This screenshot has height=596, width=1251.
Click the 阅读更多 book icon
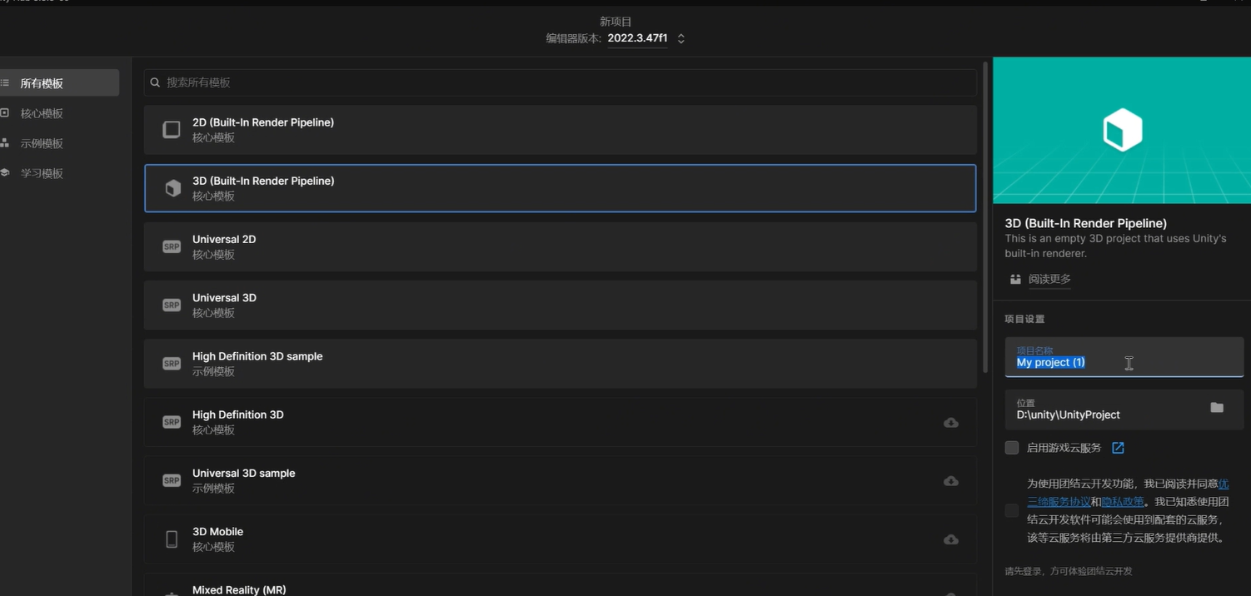coord(1015,280)
